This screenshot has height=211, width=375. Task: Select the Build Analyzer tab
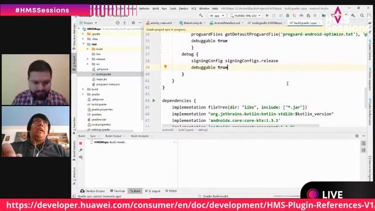click(140, 136)
